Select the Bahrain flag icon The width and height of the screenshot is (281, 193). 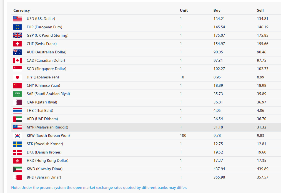click(17, 177)
